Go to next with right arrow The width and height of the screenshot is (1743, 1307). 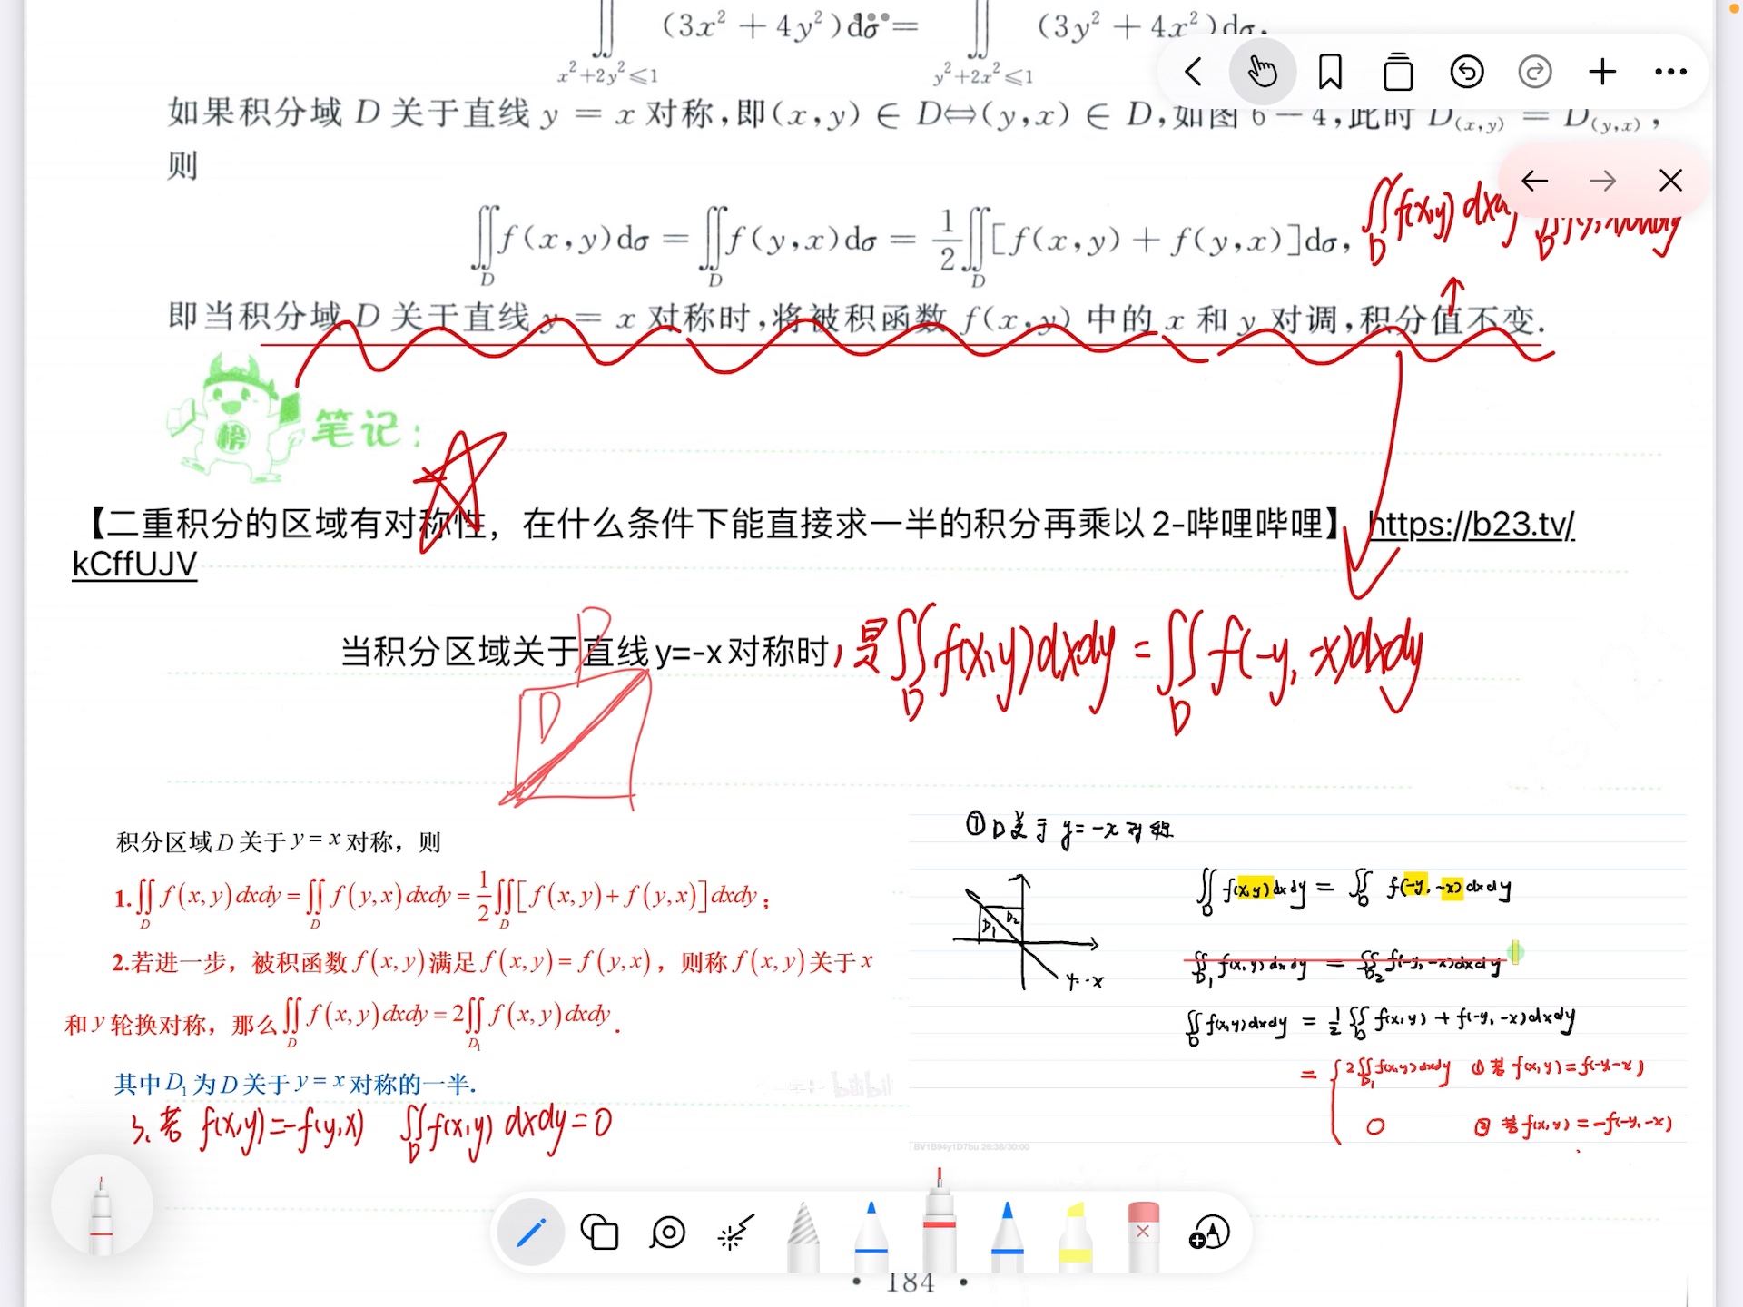click(1603, 181)
